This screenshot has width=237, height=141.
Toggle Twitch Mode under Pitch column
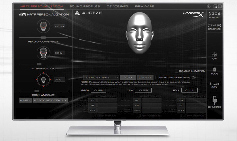94,115
